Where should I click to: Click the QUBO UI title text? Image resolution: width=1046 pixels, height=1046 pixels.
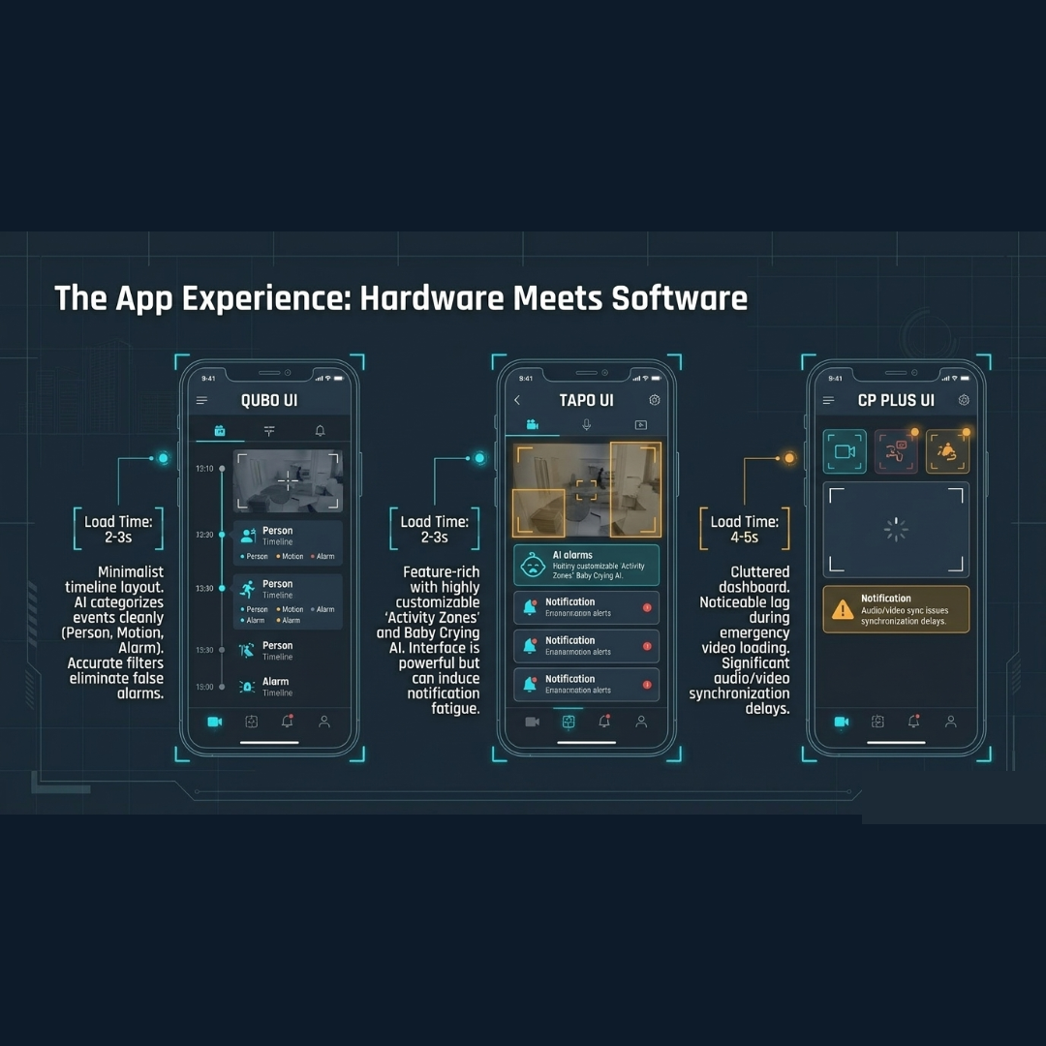[269, 400]
